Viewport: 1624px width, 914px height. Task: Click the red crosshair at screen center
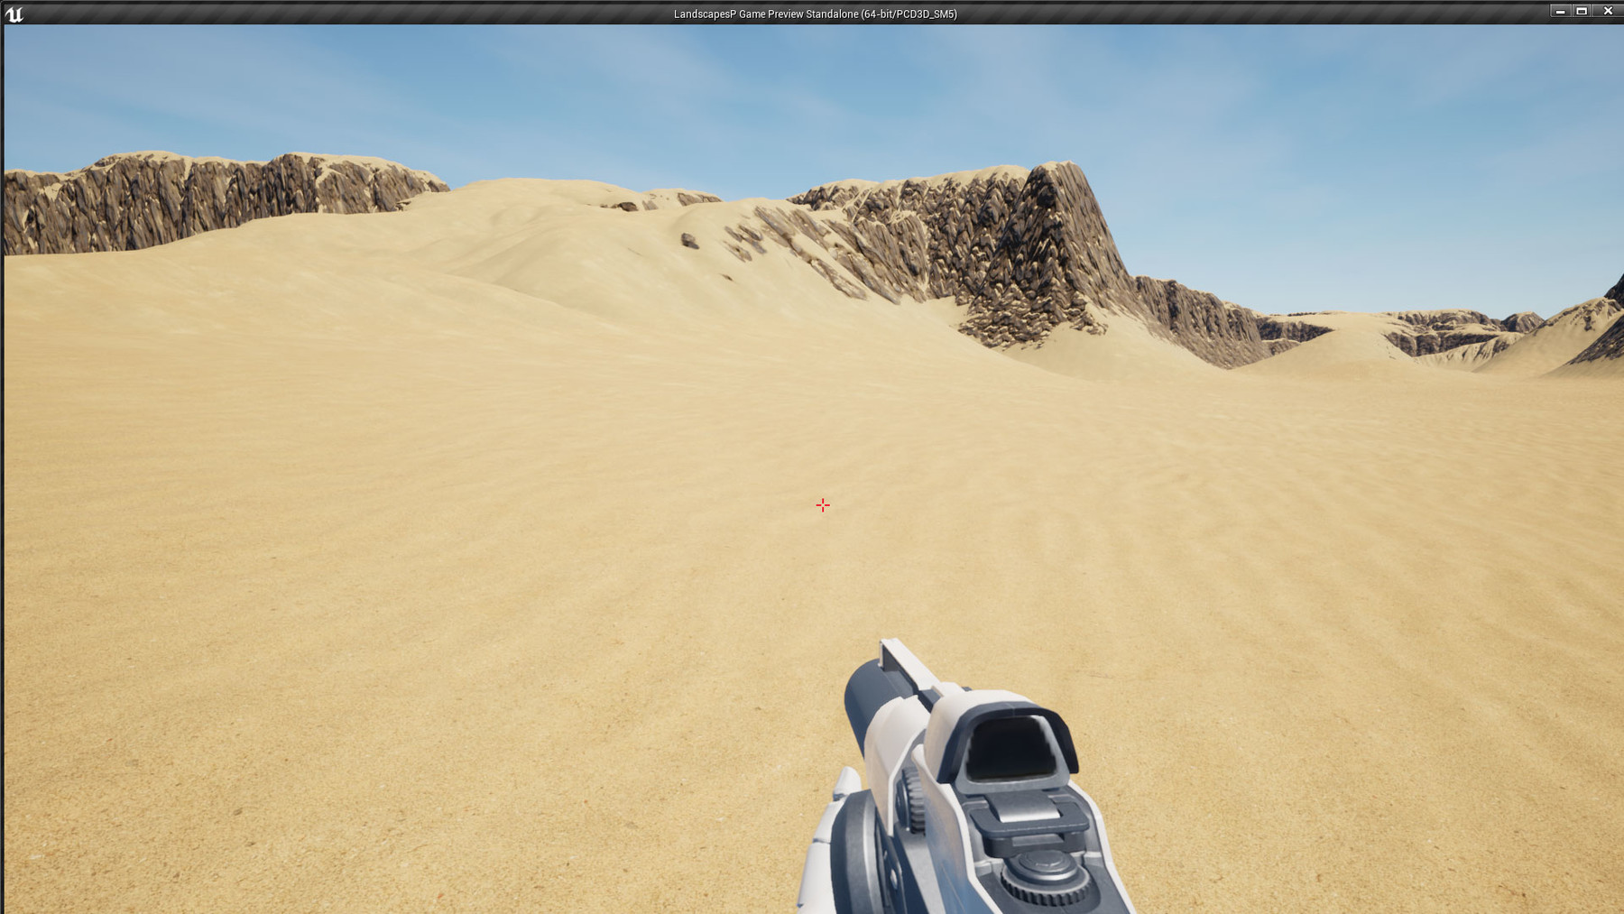click(x=822, y=505)
